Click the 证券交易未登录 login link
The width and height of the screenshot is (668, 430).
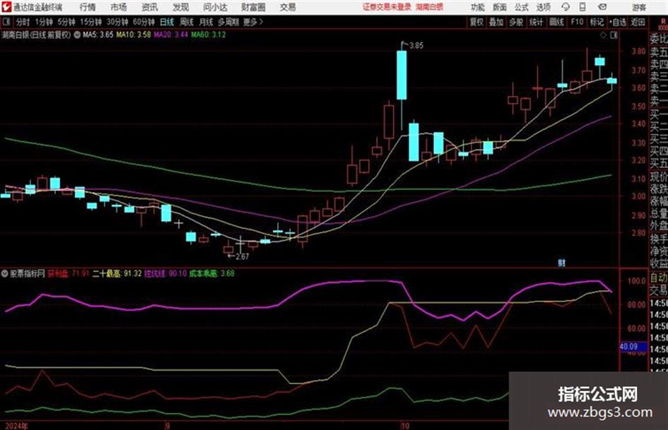pos(387,7)
